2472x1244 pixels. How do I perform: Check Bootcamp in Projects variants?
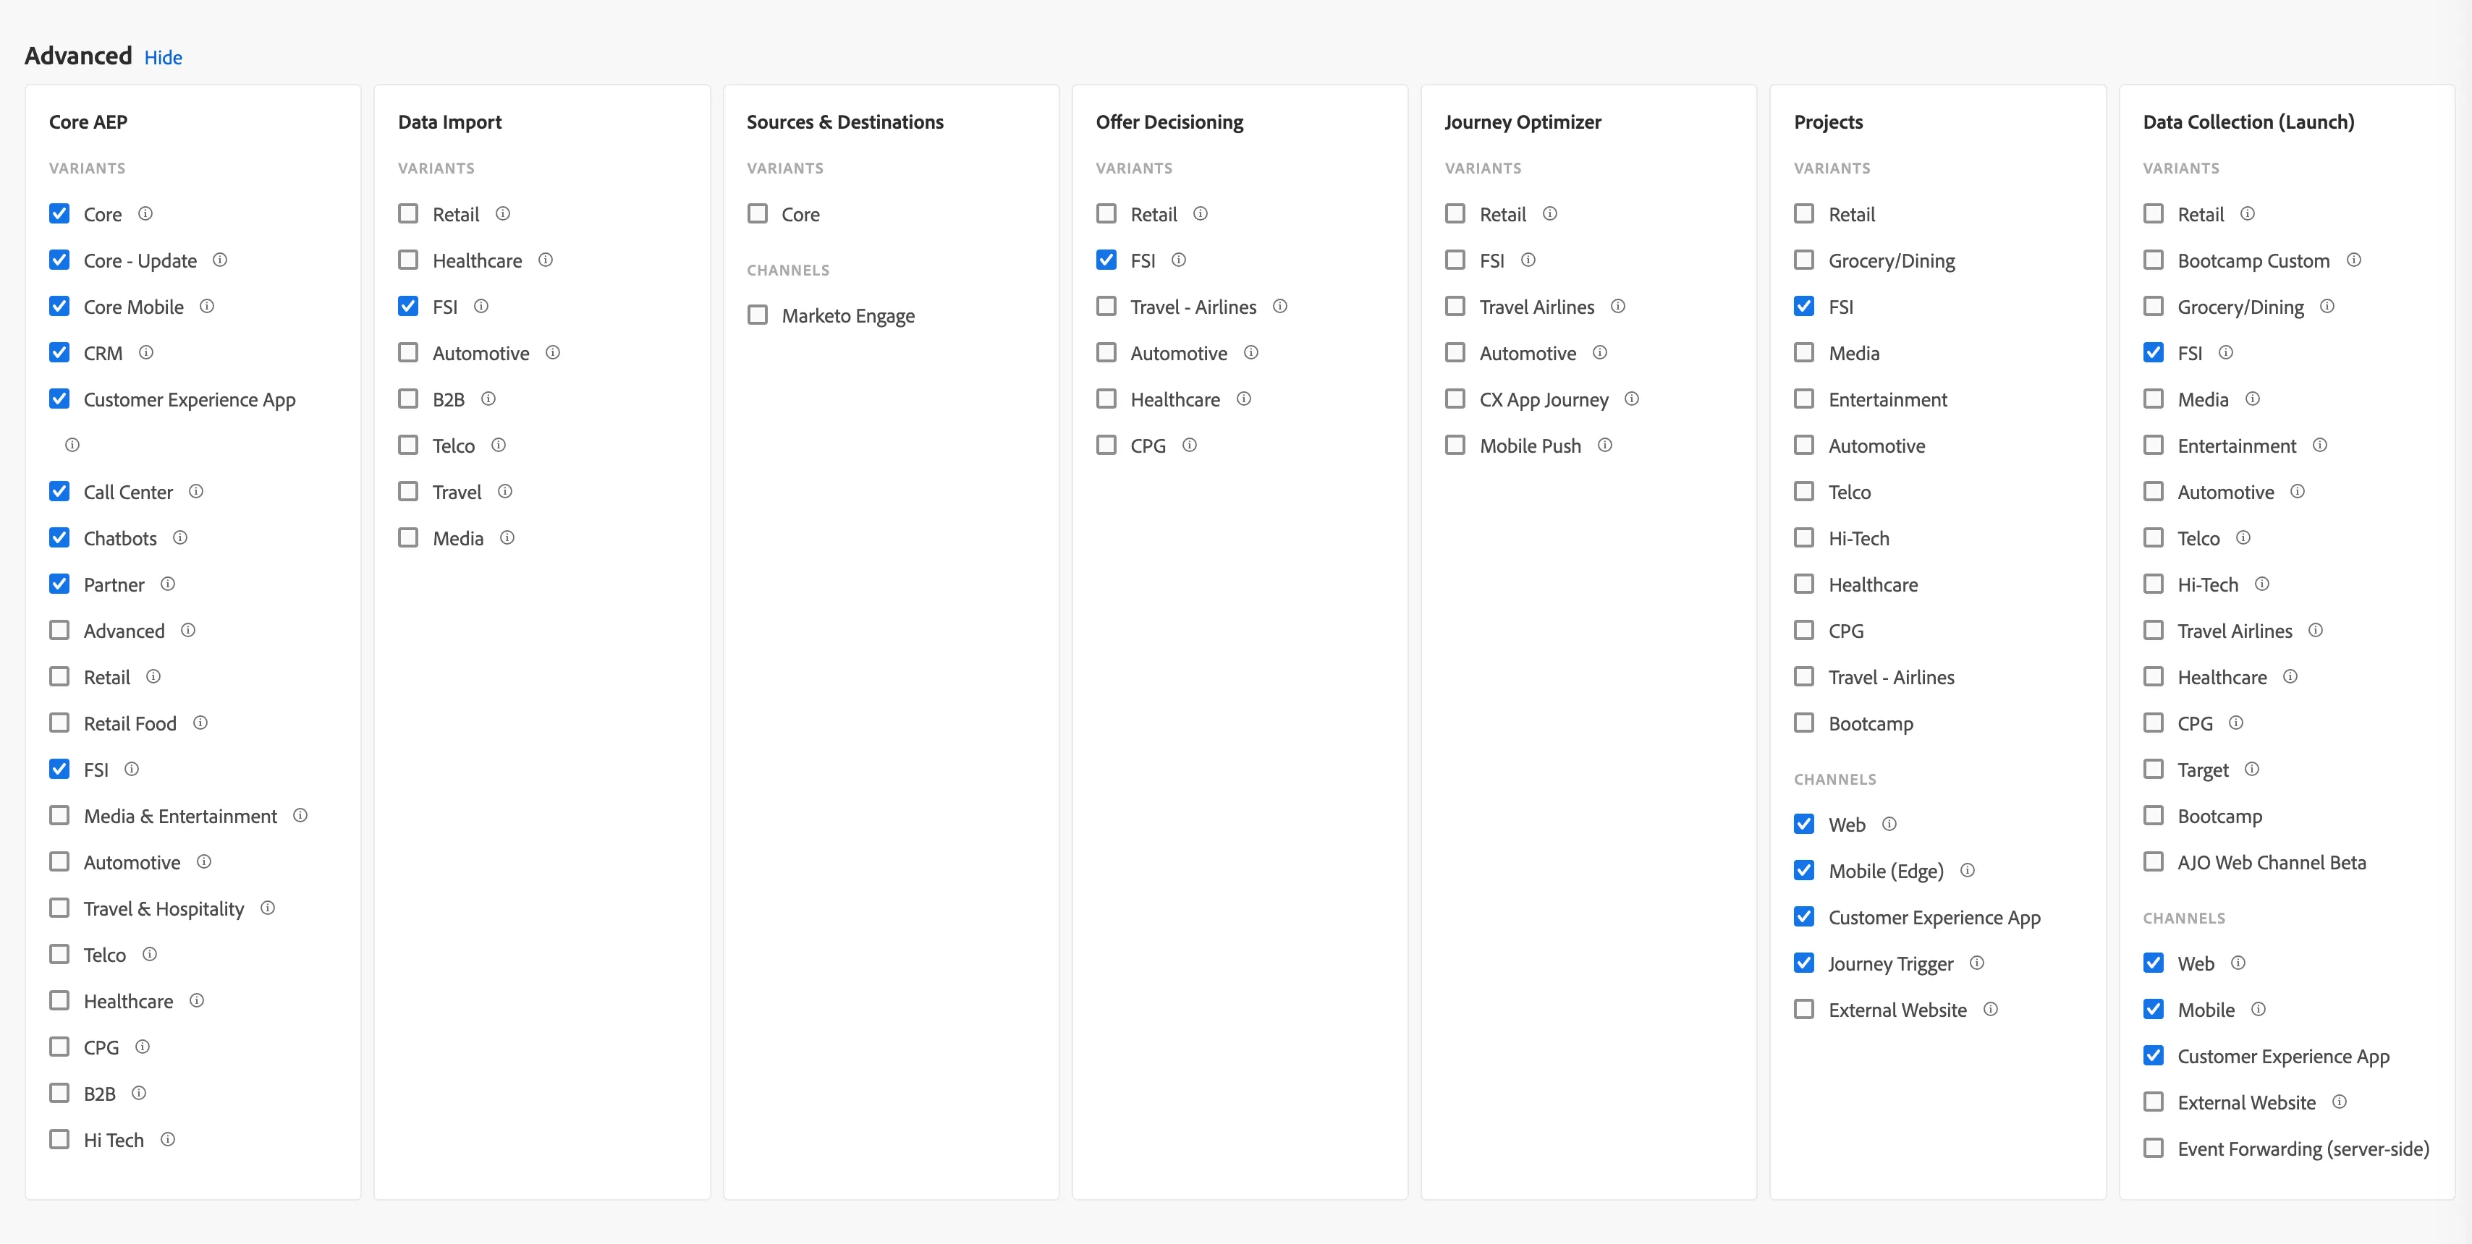tap(1804, 723)
